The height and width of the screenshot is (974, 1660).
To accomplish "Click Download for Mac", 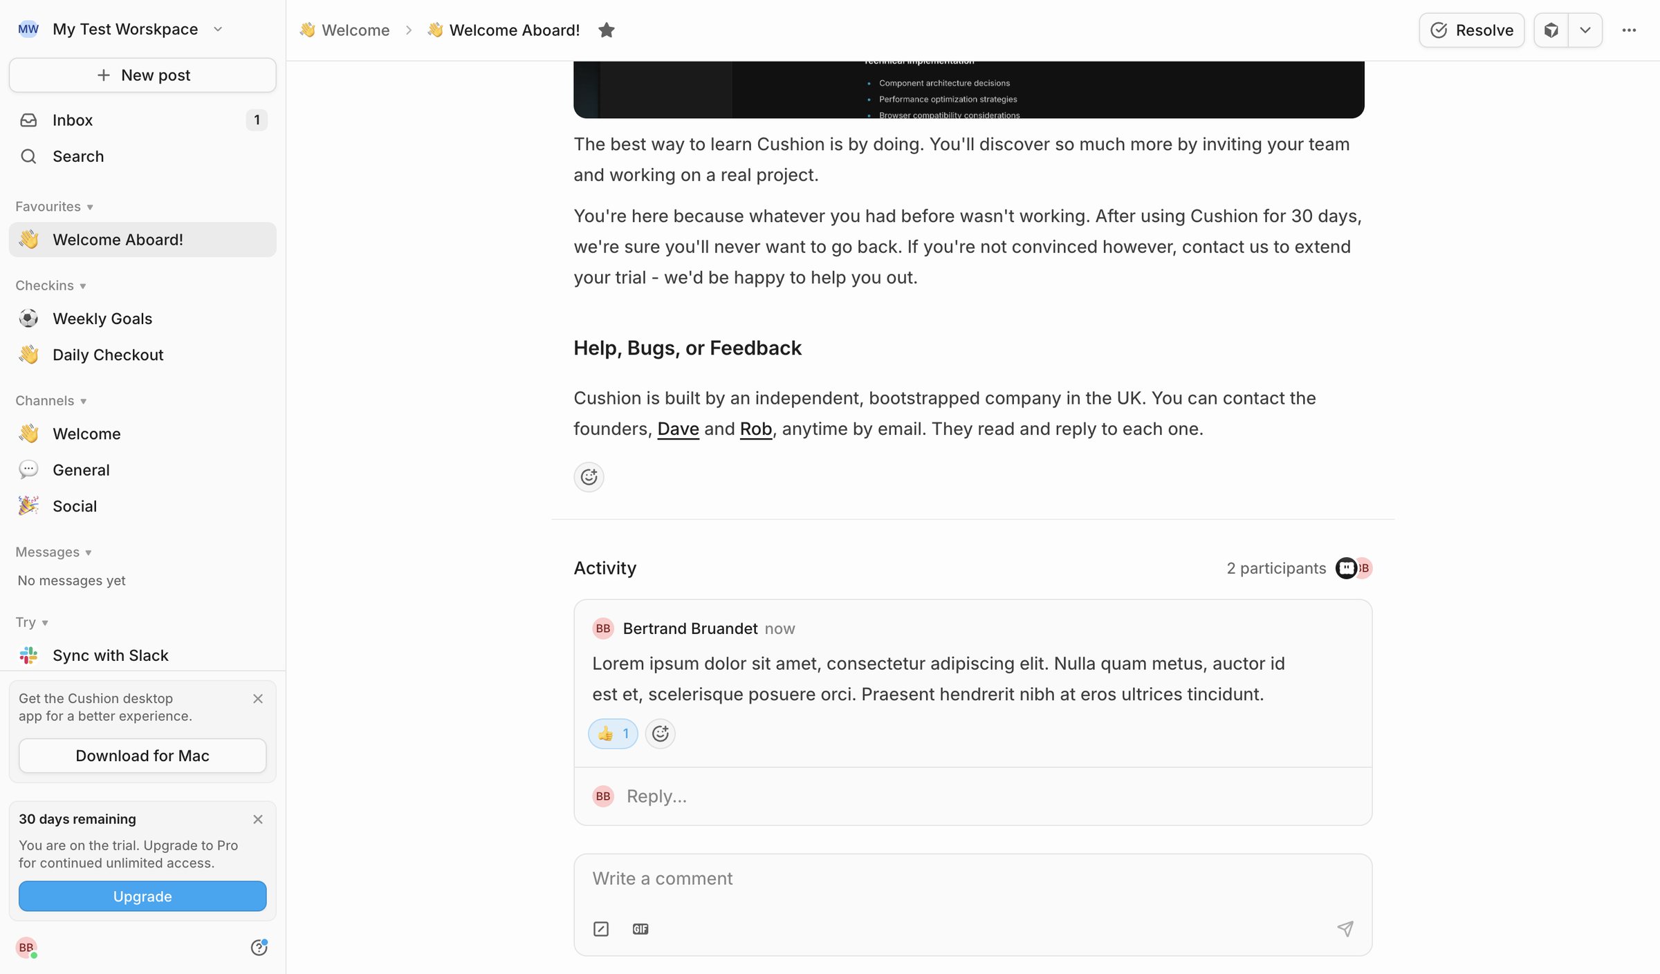I will tap(142, 756).
